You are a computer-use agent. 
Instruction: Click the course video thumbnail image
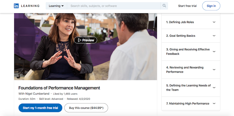(86, 46)
